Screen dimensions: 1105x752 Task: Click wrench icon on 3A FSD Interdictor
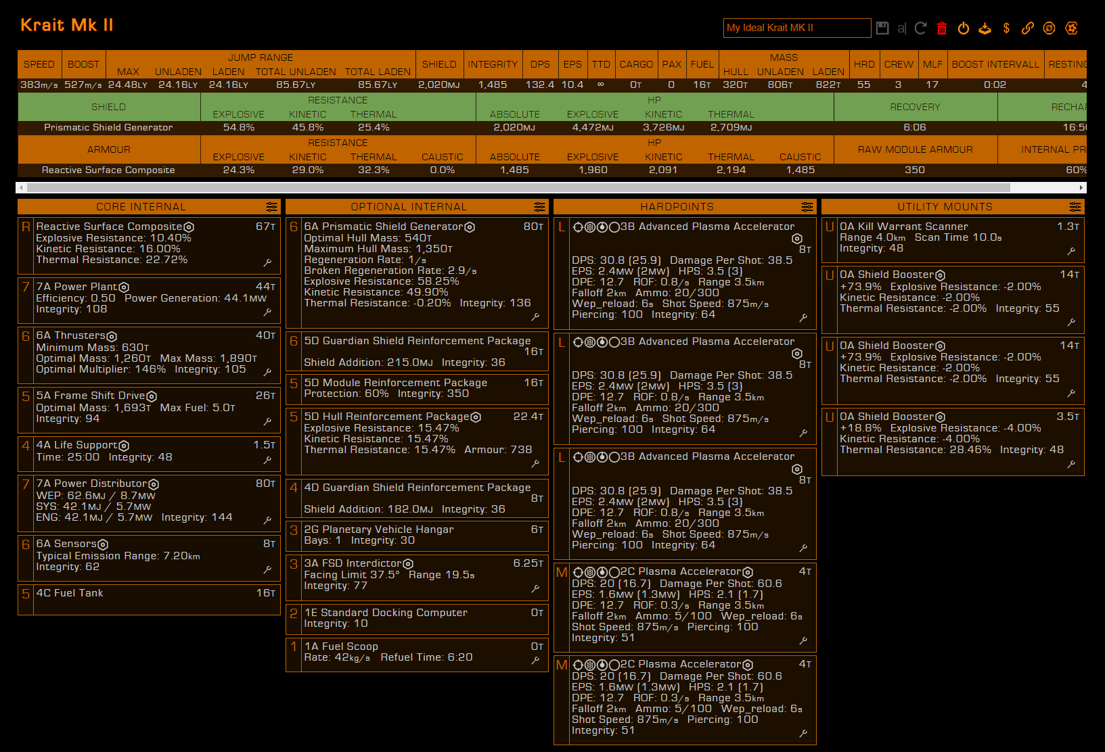(x=536, y=588)
